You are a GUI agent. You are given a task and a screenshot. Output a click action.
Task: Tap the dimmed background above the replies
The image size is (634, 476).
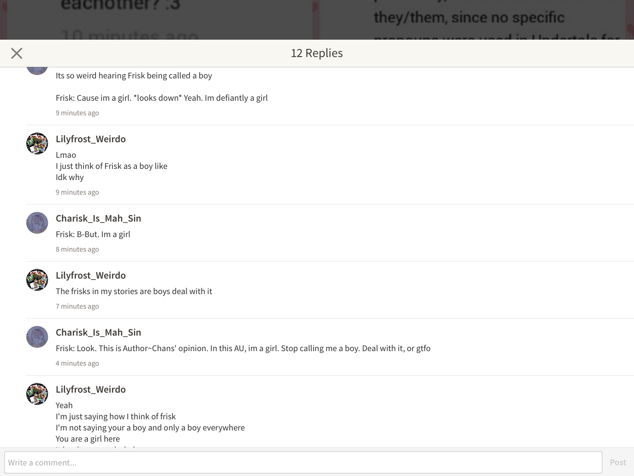point(317,20)
